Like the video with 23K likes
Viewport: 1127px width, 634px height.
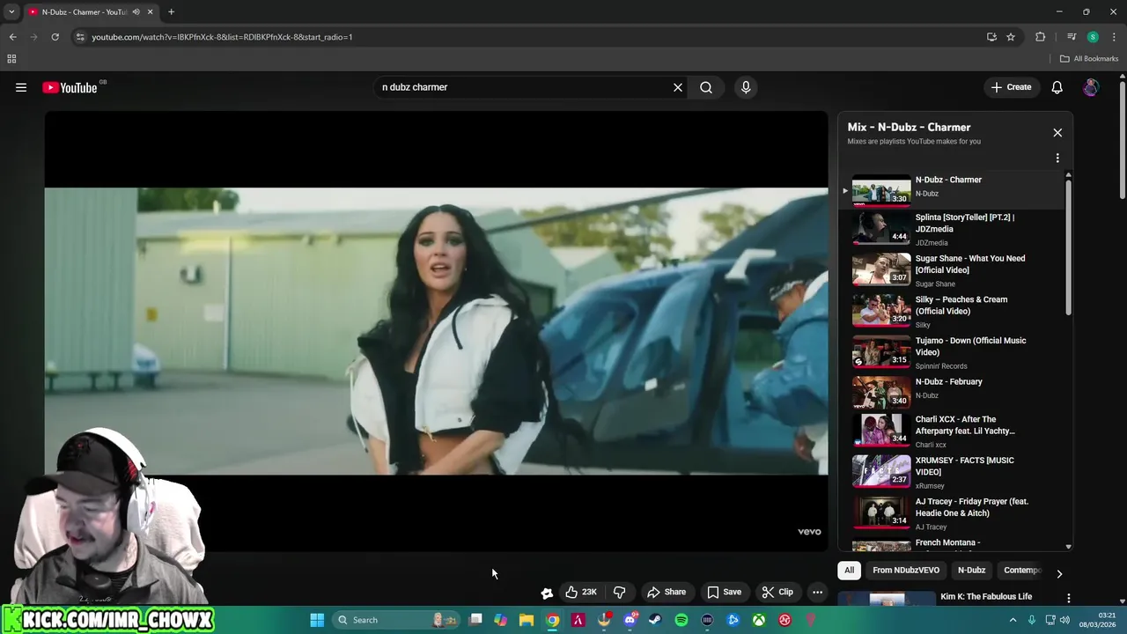coord(582,592)
